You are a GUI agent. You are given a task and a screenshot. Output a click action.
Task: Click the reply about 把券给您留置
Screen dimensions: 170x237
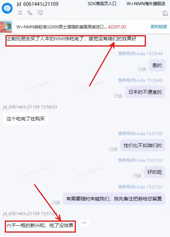point(114,199)
